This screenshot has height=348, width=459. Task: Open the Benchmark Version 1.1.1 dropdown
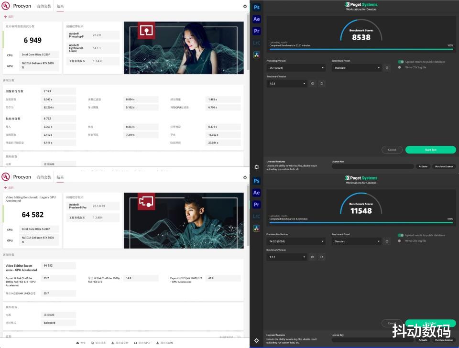(286, 257)
